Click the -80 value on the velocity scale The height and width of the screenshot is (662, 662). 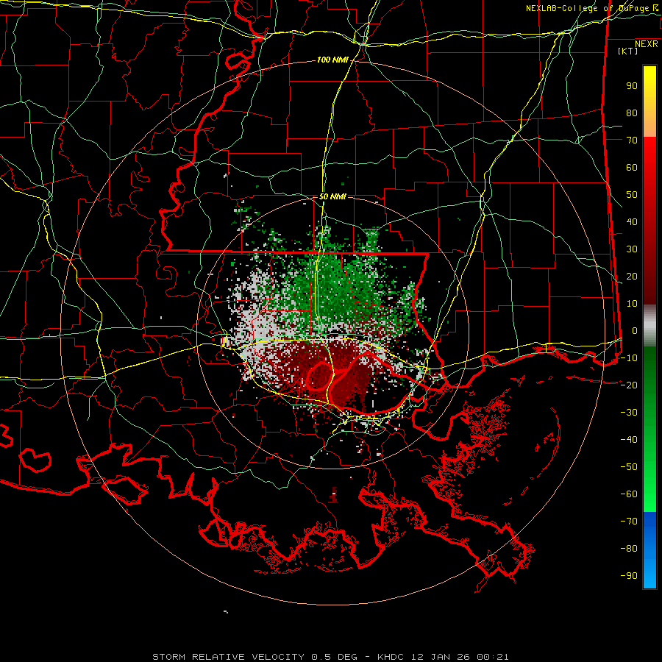[629, 549]
